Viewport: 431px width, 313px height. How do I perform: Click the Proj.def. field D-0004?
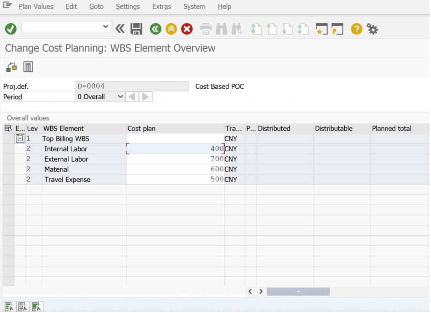(x=132, y=86)
